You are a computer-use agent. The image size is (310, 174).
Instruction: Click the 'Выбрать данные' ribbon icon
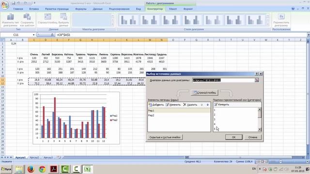(63, 20)
